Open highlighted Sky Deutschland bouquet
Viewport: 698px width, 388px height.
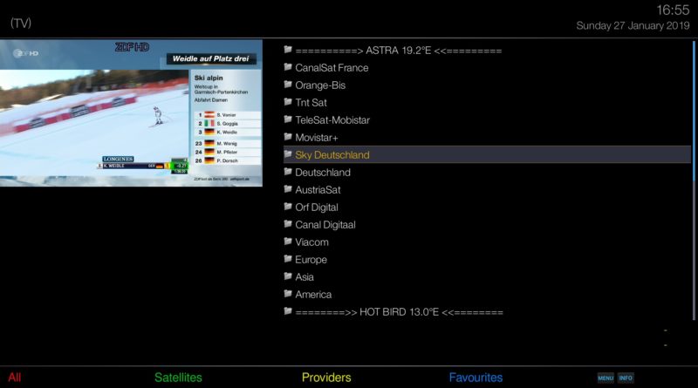tap(487, 155)
